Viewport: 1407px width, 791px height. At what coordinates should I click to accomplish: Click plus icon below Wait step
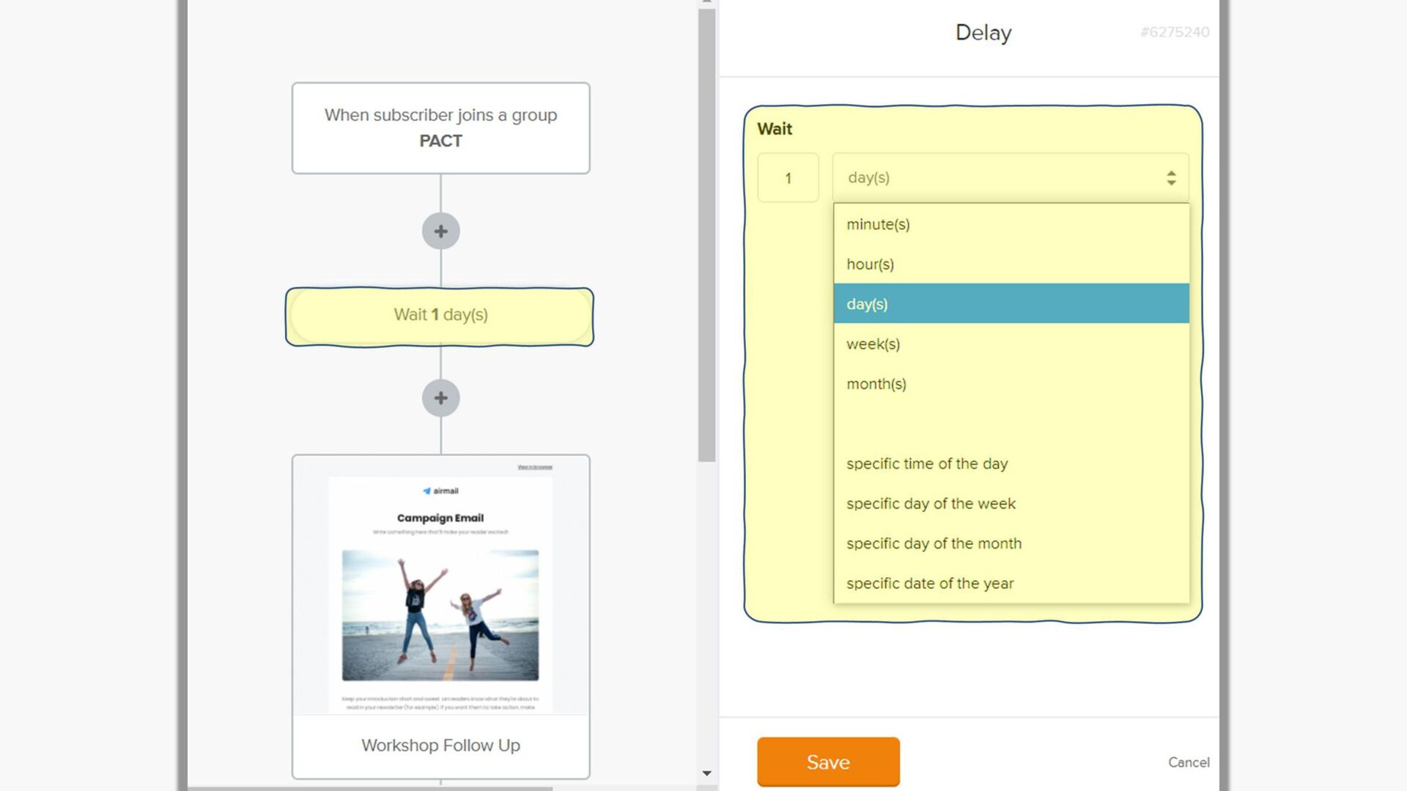click(x=440, y=398)
